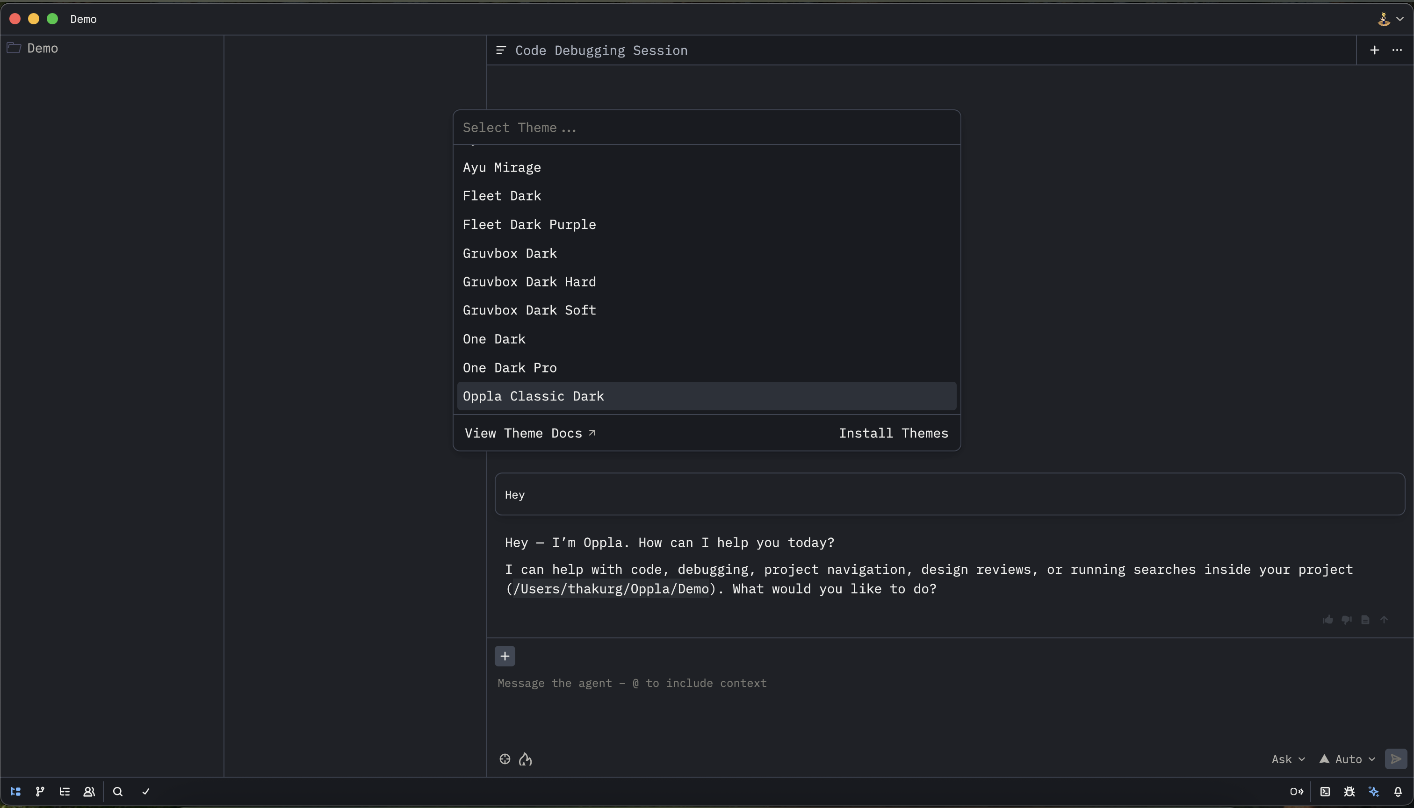The height and width of the screenshot is (808, 1414).
Task: Open the terminal panel icon
Action: click(x=1325, y=792)
